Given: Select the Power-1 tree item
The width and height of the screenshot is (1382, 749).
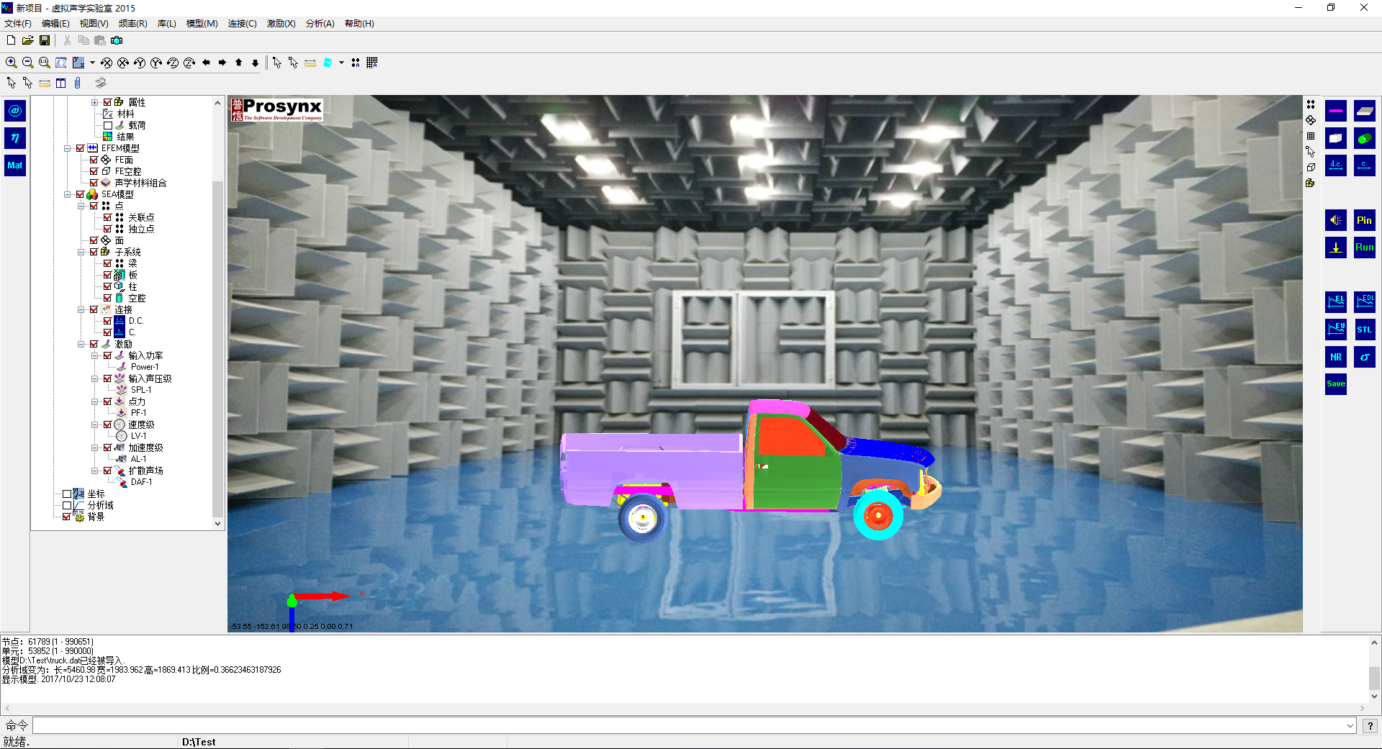Looking at the screenshot, I should click(144, 367).
